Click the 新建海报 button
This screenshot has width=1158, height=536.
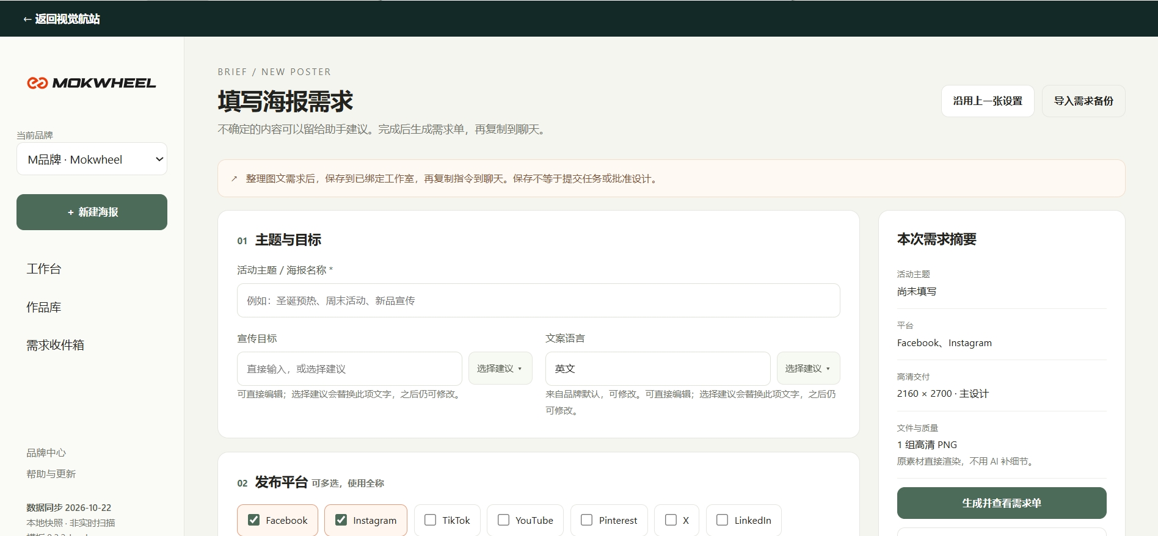coord(92,212)
